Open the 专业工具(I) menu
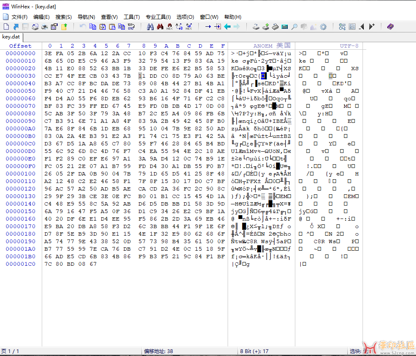 (x=158, y=17)
